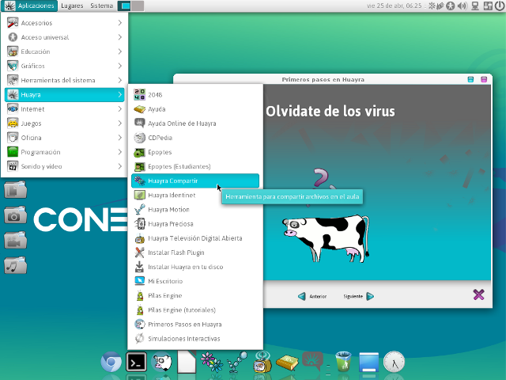Click the speech bubble icon in dock
This screenshot has height=380, width=506.
click(312, 361)
